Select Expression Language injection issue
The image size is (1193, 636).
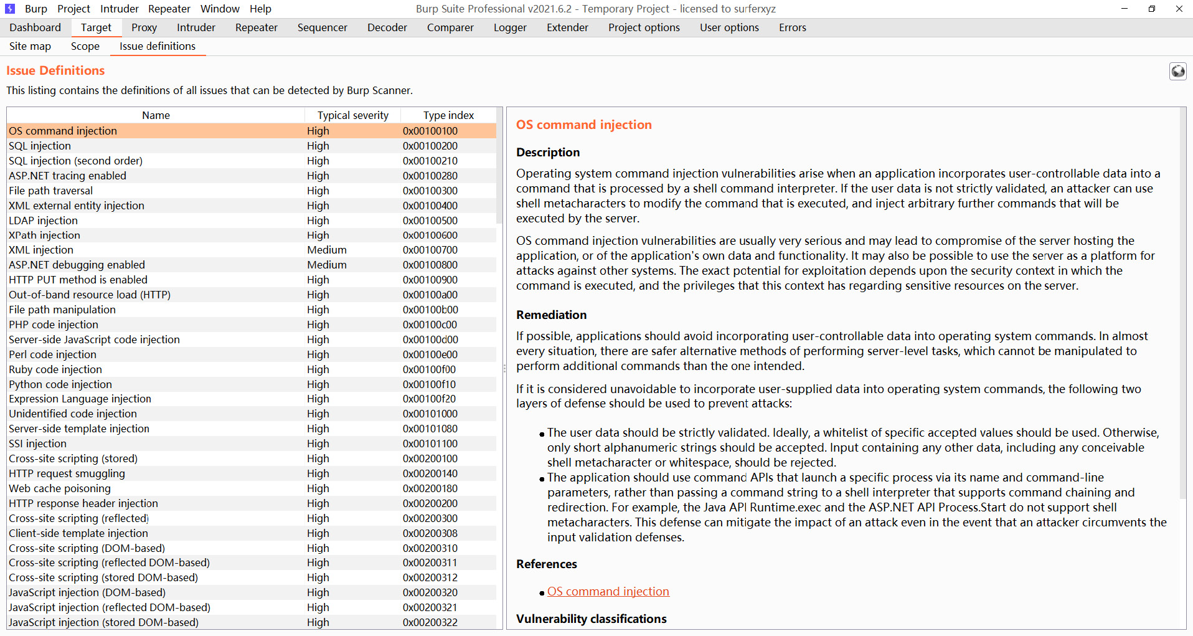coord(252,399)
